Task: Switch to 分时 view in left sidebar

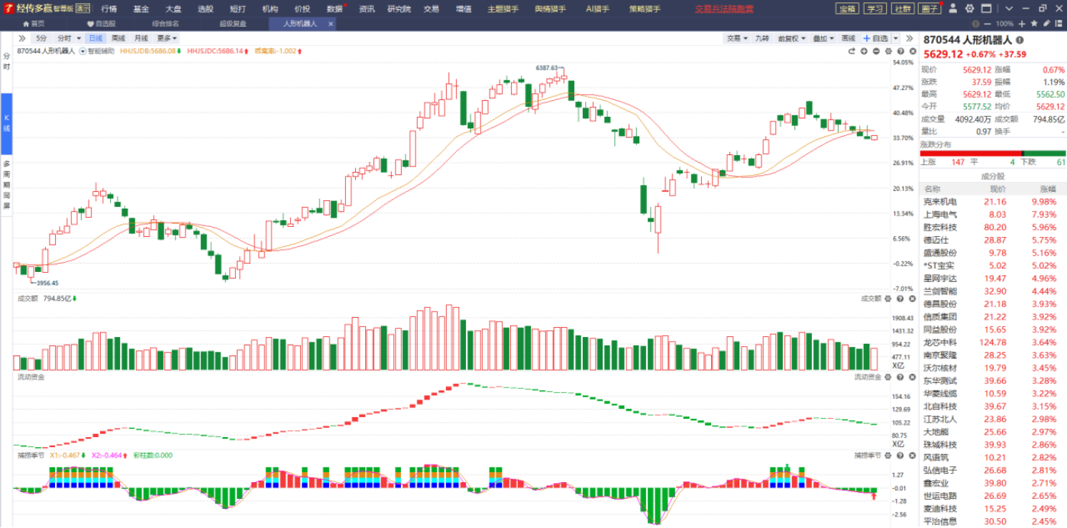Action: click(6, 60)
